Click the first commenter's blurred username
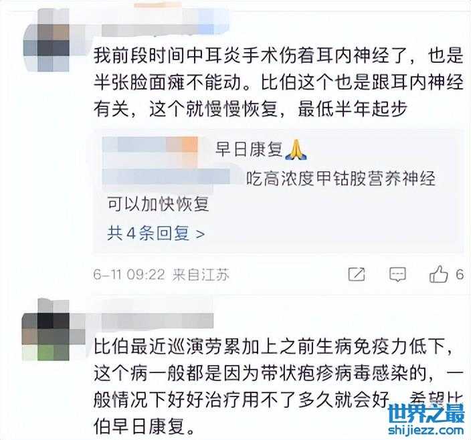This screenshot has width=471, height=440. (x=159, y=29)
